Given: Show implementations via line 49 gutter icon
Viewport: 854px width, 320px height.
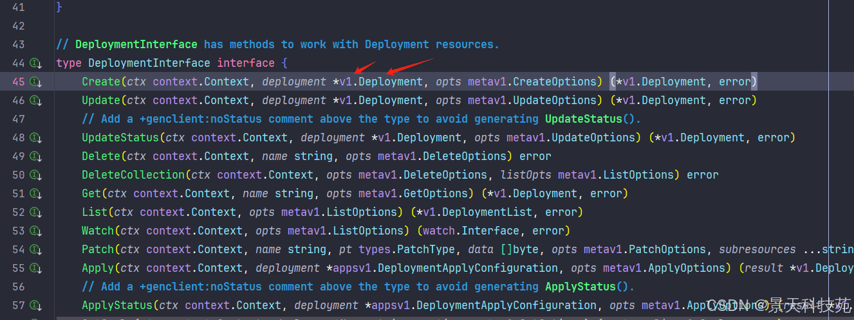Looking at the screenshot, I should 36,156.
